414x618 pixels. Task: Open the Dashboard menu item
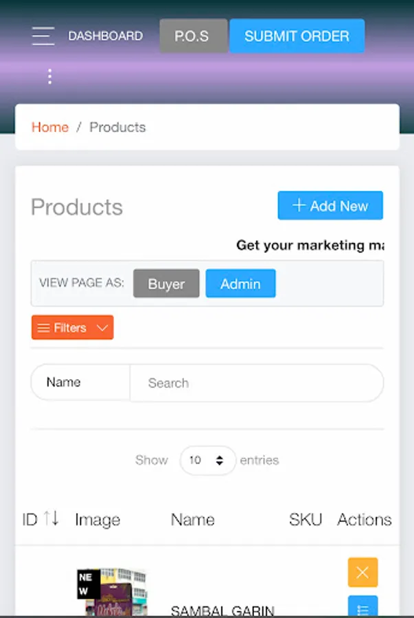(105, 36)
